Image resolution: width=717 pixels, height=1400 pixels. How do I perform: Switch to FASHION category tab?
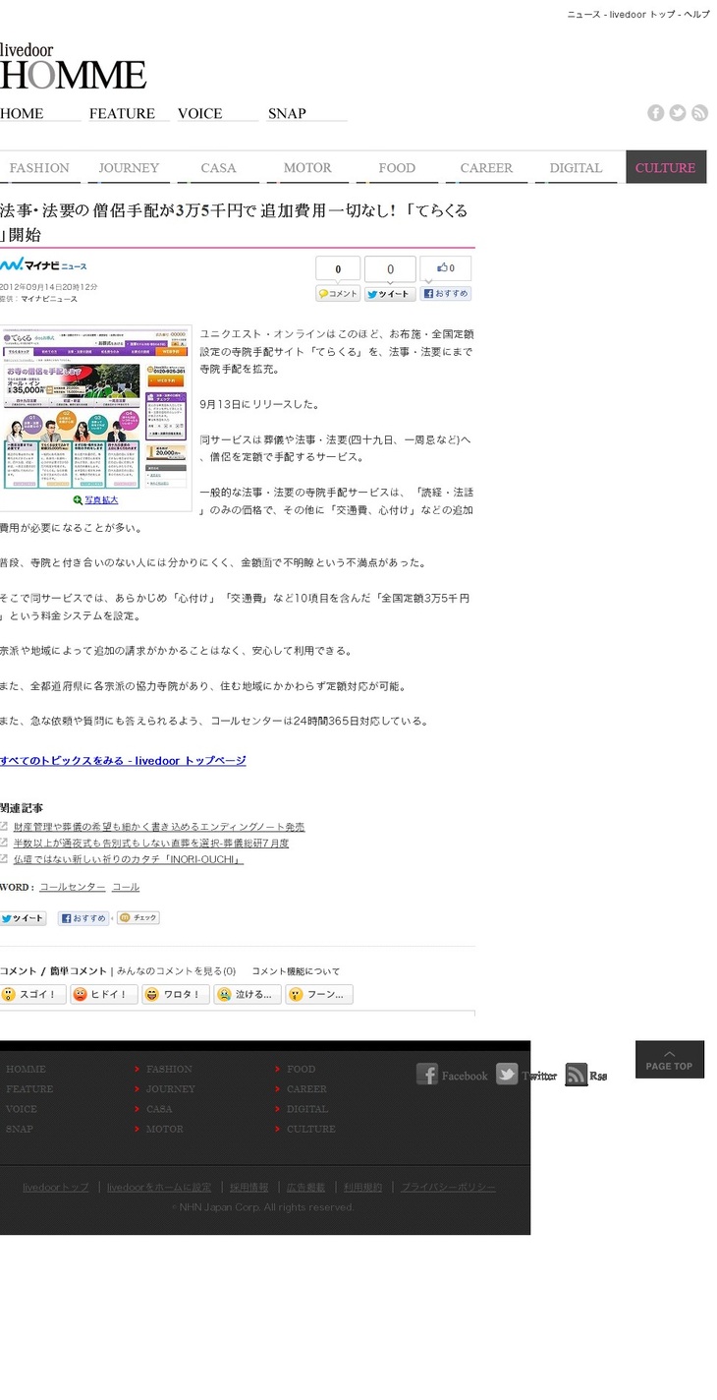pos(39,168)
